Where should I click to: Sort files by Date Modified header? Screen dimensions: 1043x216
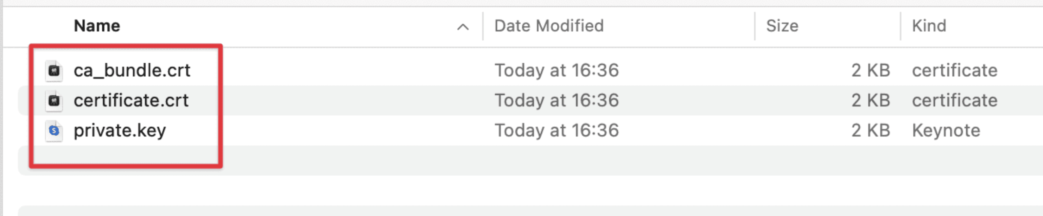tap(549, 26)
